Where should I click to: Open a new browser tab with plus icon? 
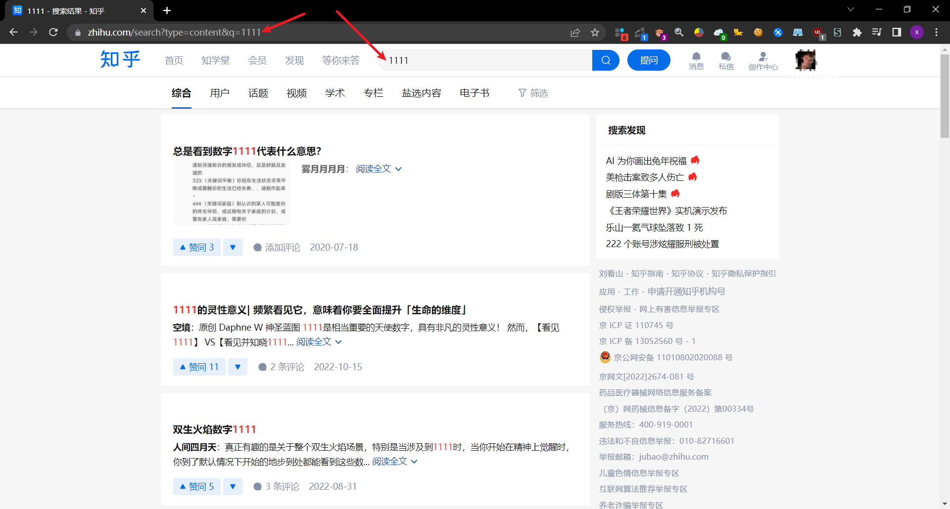(167, 10)
